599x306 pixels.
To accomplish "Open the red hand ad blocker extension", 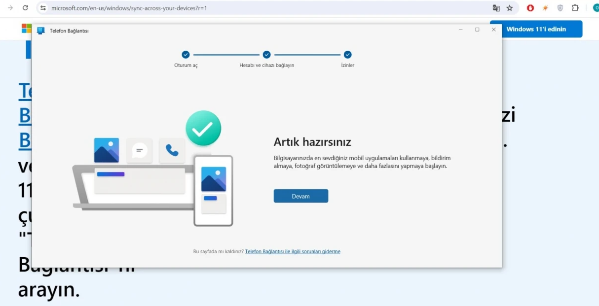I will tap(530, 8).
